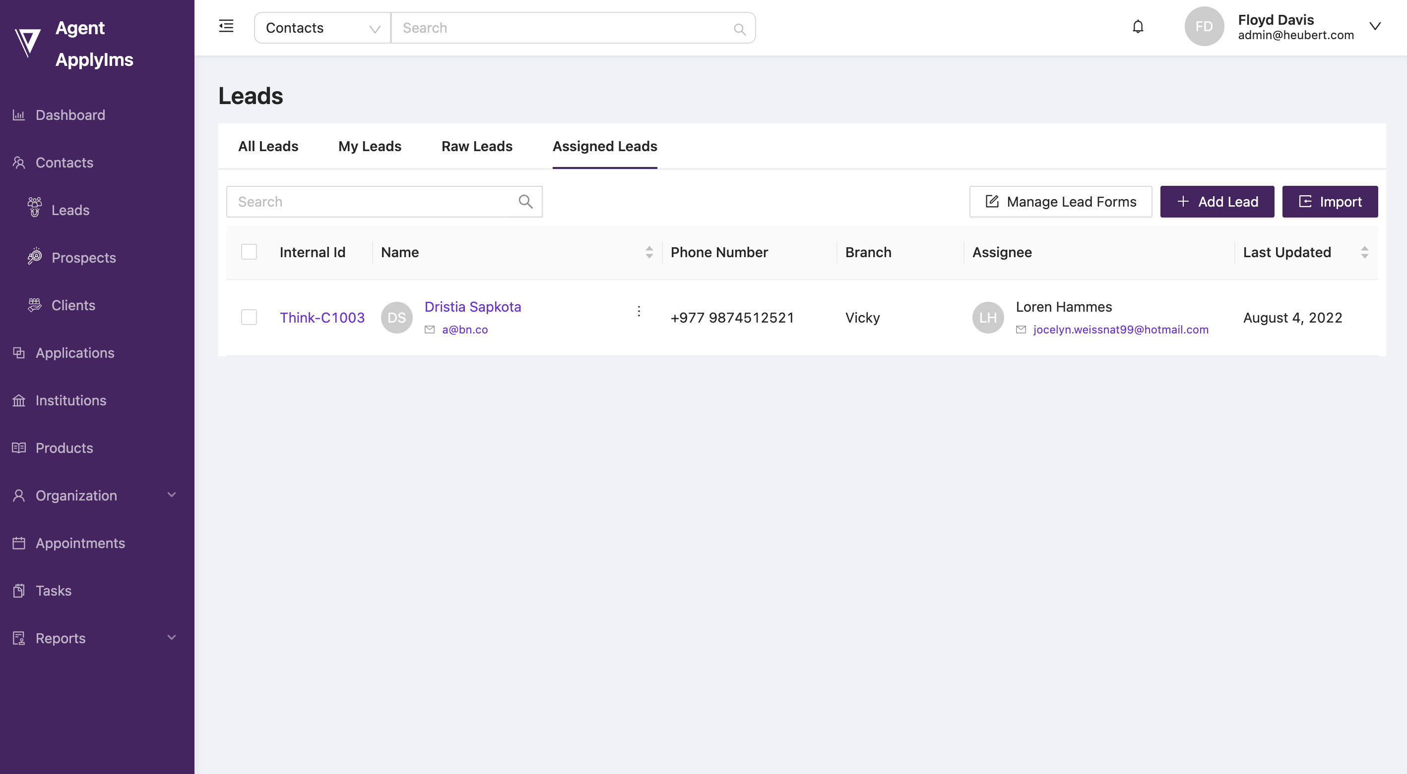Click the Clients icon in the sidebar
The image size is (1407, 774).
coord(34,305)
